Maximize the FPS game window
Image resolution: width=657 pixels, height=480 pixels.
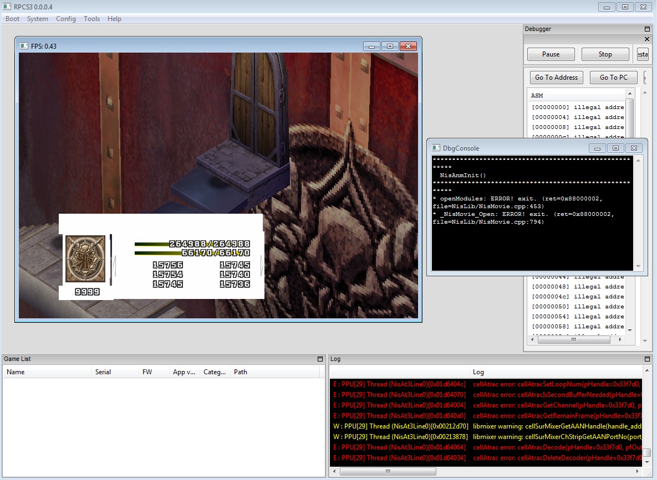(390, 46)
